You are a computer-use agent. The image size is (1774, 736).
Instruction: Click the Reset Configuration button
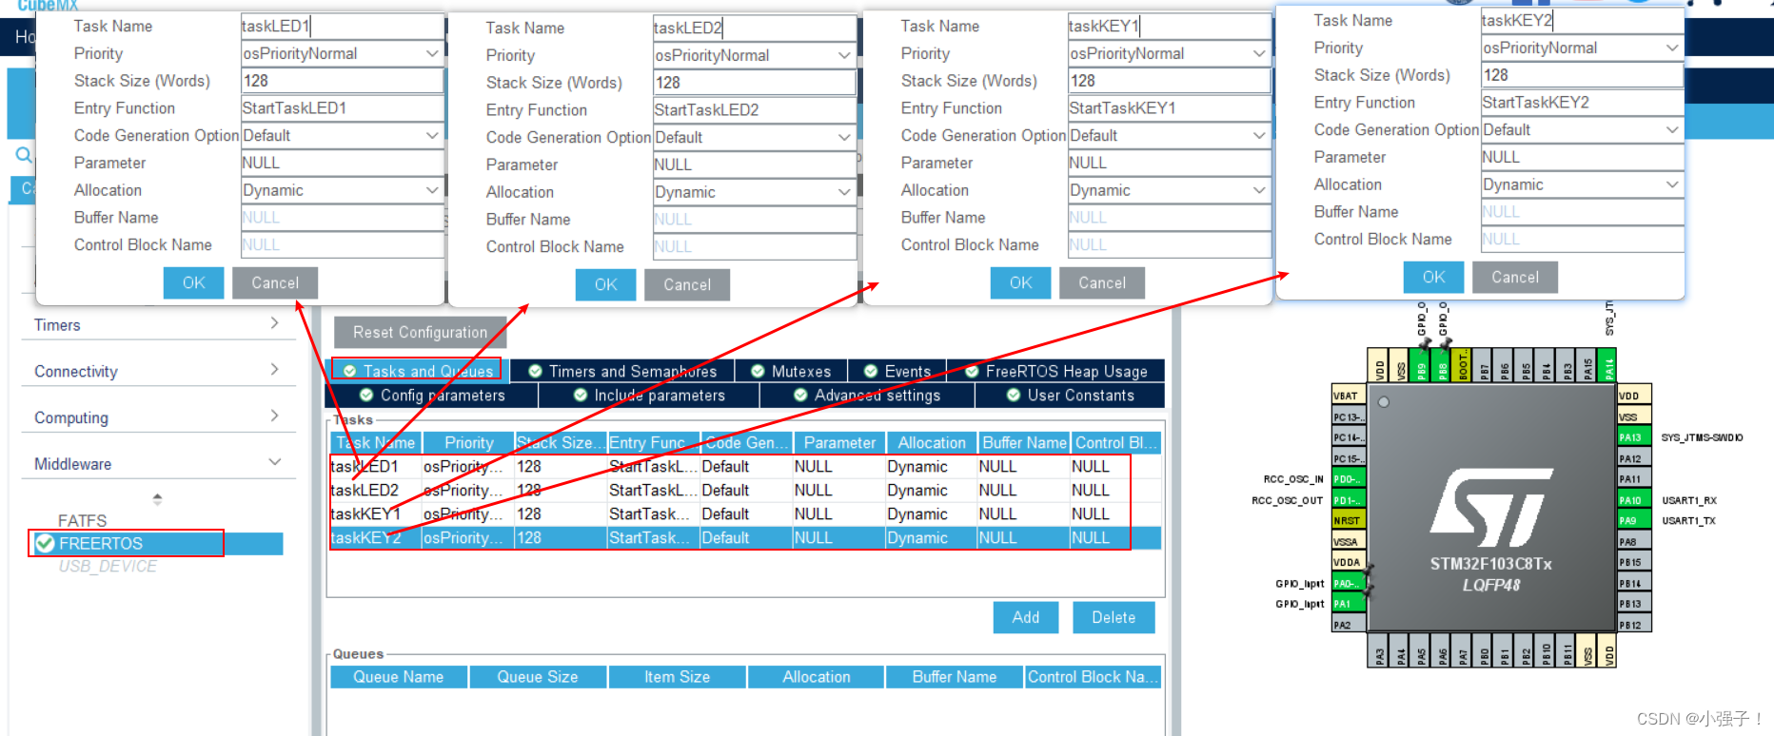420,333
